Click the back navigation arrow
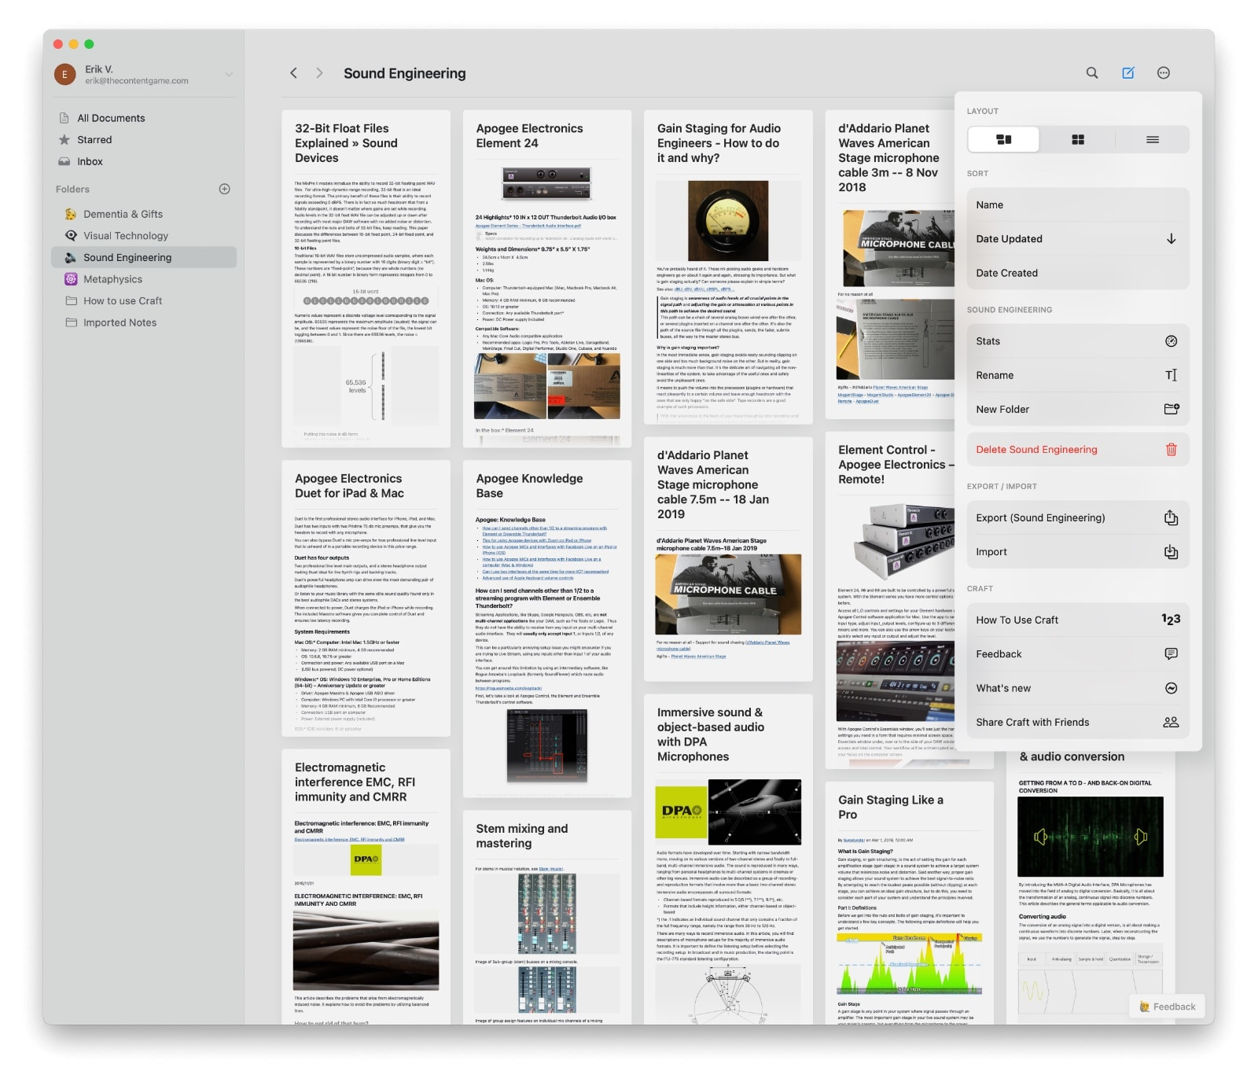Image resolution: width=1258 pixels, height=1082 pixels. click(293, 73)
